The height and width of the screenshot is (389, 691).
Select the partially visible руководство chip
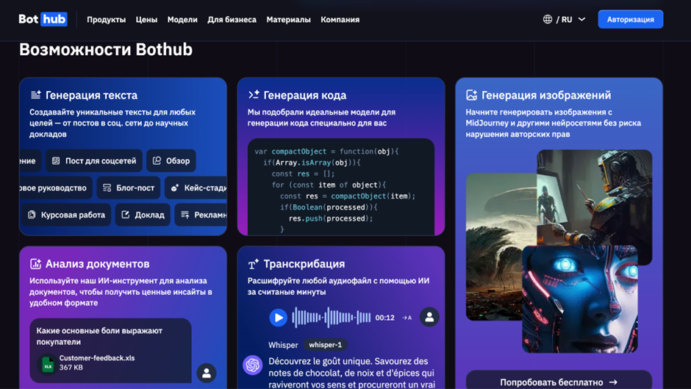coord(56,188)
